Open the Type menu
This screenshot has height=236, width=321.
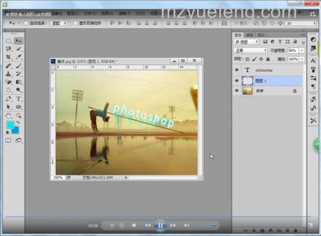[90, 13]
